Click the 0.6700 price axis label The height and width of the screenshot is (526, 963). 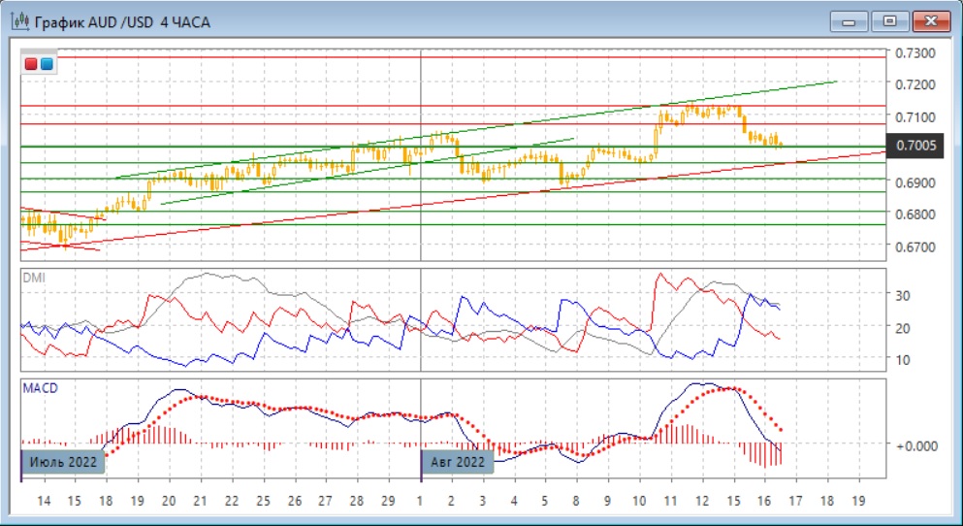coord(915,247)
